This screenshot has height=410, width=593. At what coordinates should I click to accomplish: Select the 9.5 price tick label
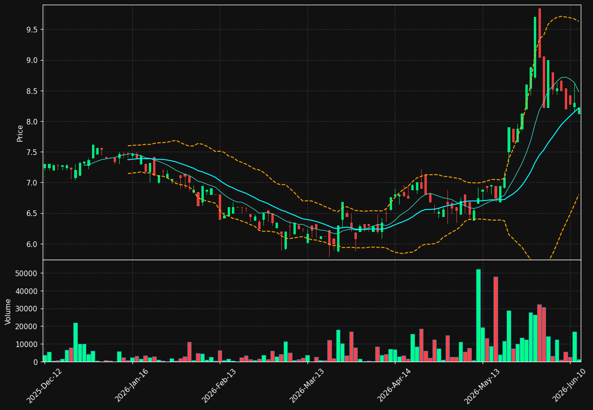(32, 30)
